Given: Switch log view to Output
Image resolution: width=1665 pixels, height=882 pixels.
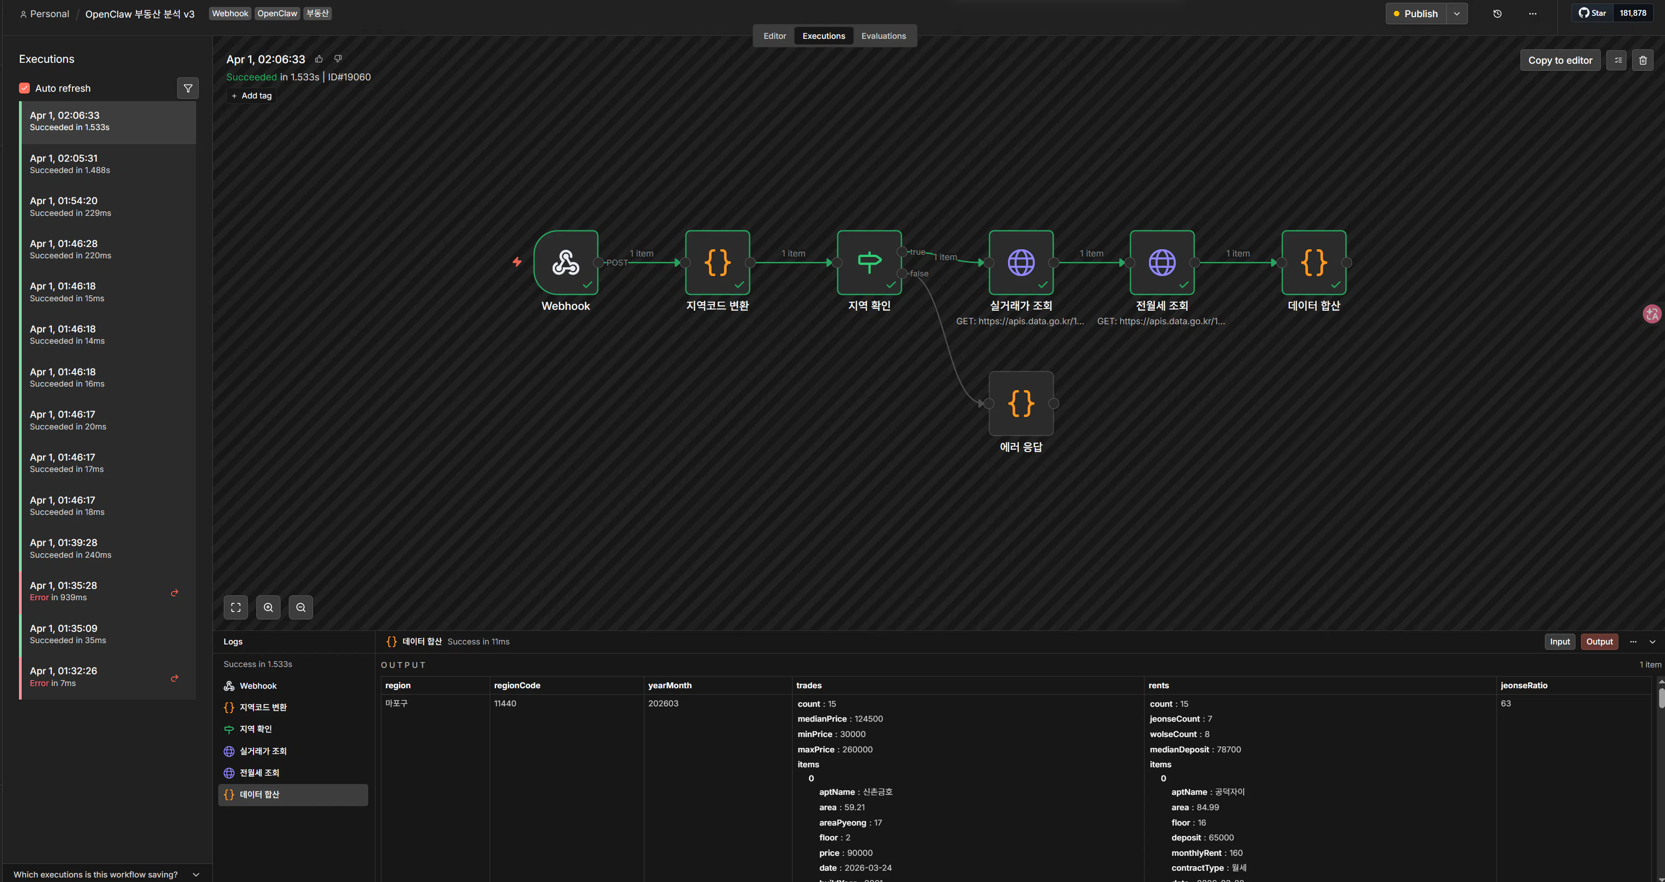Looking at the screenshot, I should [1599, 642].
